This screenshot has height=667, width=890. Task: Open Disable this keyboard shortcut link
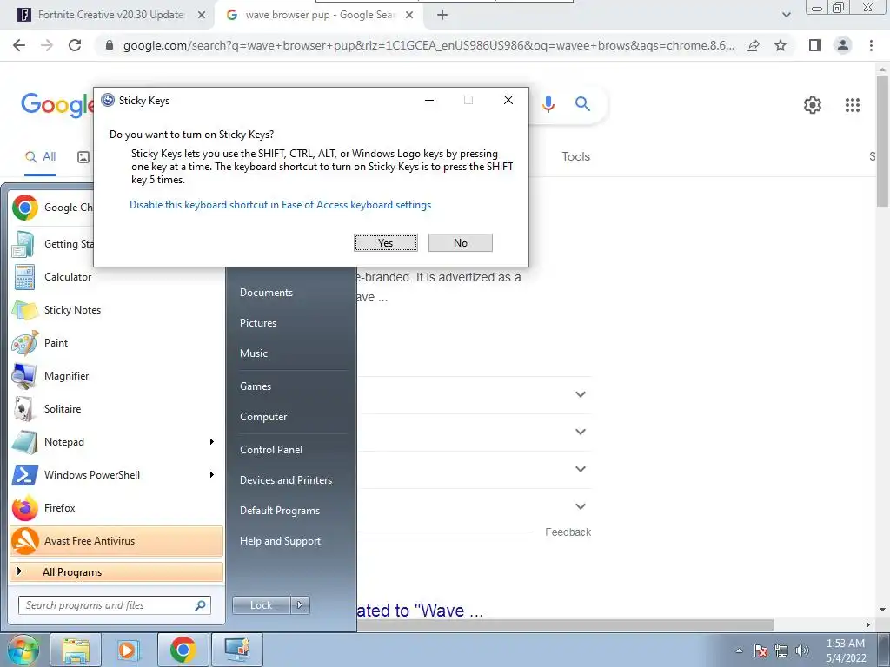[x=281, y=205]
